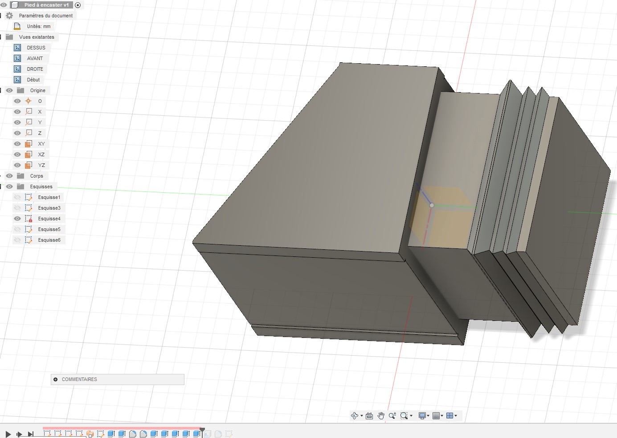Open Display Settings monitor icon
This screenshot has height=438, width=617.
[422, 416]
